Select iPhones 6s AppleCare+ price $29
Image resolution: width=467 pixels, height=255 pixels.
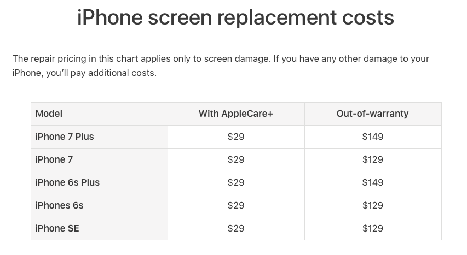(x=236, y=205)
